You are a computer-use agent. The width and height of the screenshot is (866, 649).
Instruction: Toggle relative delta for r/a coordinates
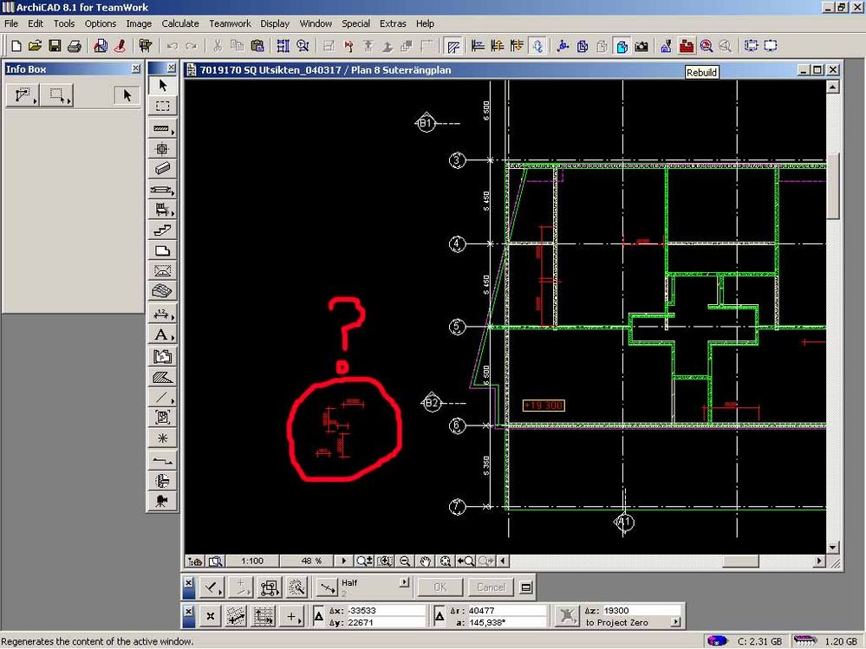(x=440, y=616)
